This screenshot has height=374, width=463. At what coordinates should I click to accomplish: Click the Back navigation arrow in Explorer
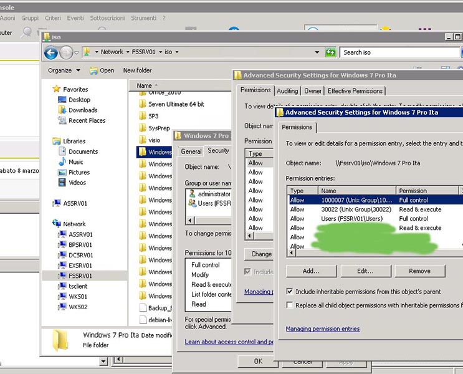(52, 53)
